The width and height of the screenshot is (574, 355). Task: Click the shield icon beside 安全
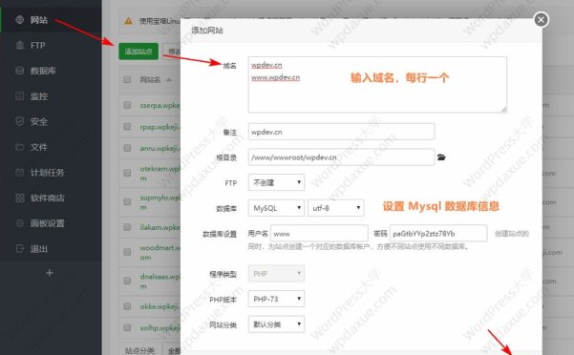click(x=20, y=121)
